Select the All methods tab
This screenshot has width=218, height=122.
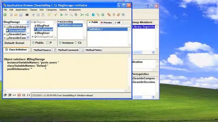click(x=118, y=22)
